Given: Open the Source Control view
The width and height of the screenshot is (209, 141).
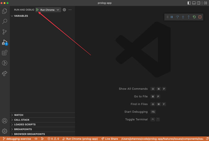Looking at the screenshot, I should [5, 32].
